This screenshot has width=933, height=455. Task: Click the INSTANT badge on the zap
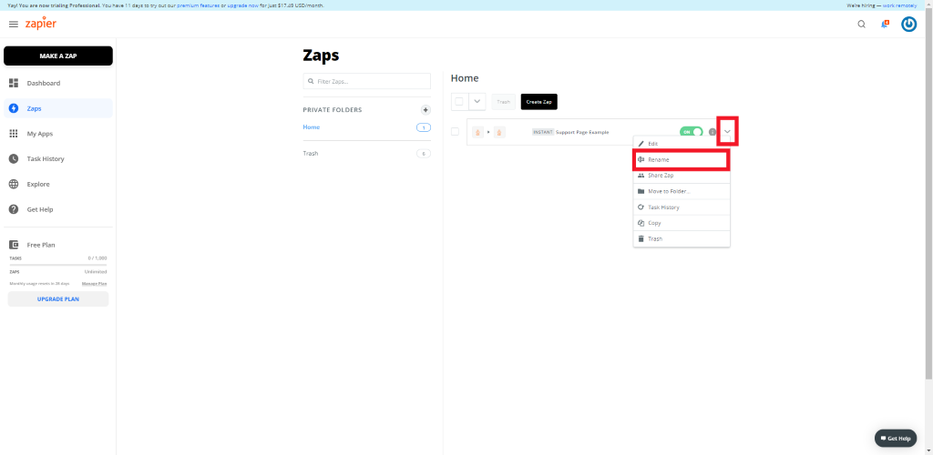click(x=543, y=132)
